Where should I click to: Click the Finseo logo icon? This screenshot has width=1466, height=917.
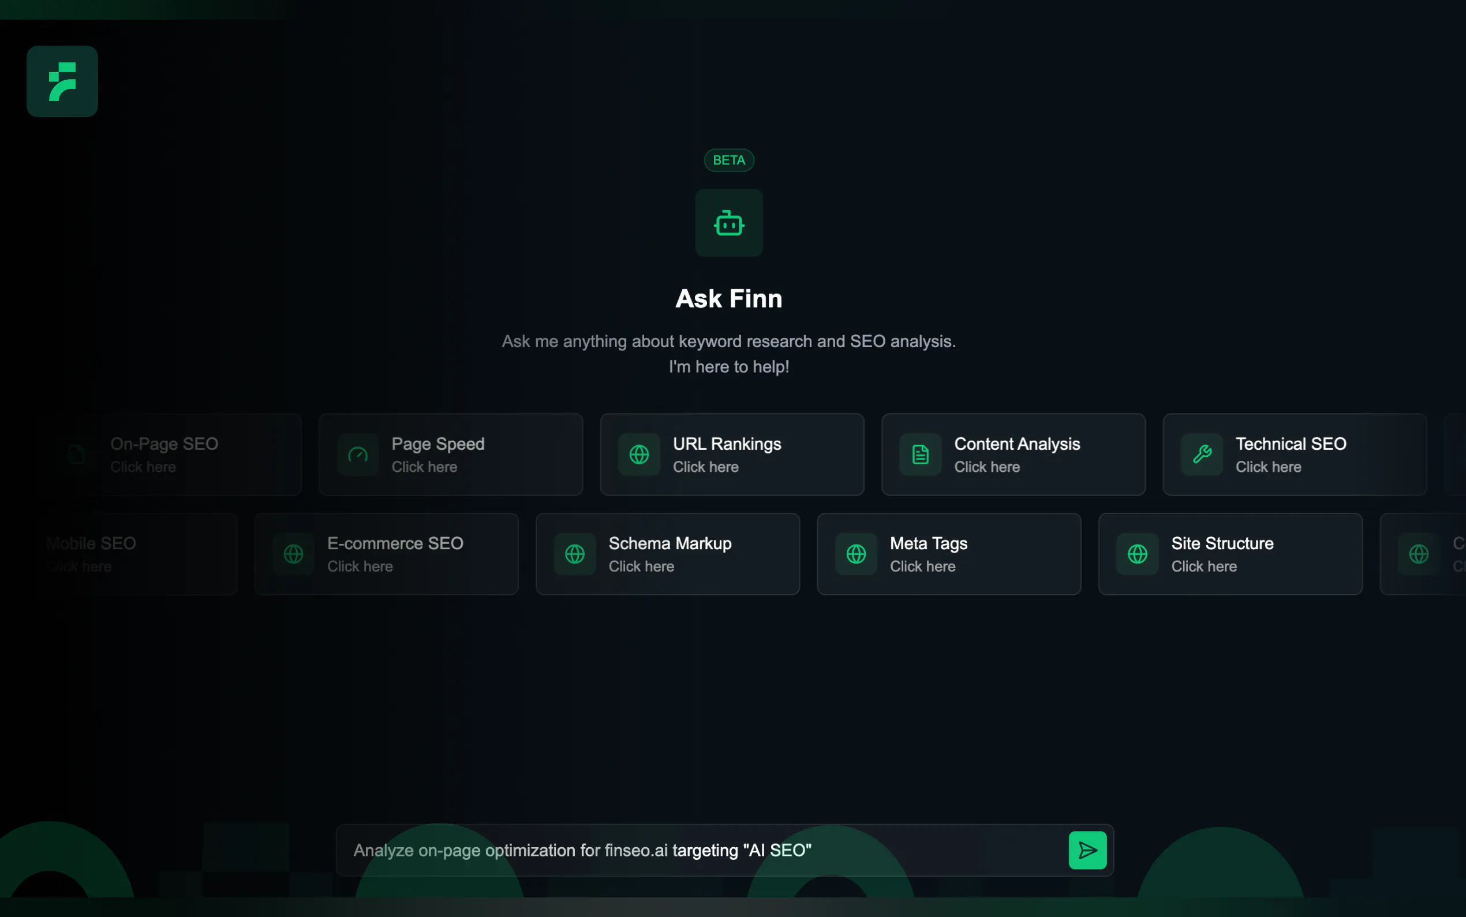pyautogui.click(x=62, y=81)
